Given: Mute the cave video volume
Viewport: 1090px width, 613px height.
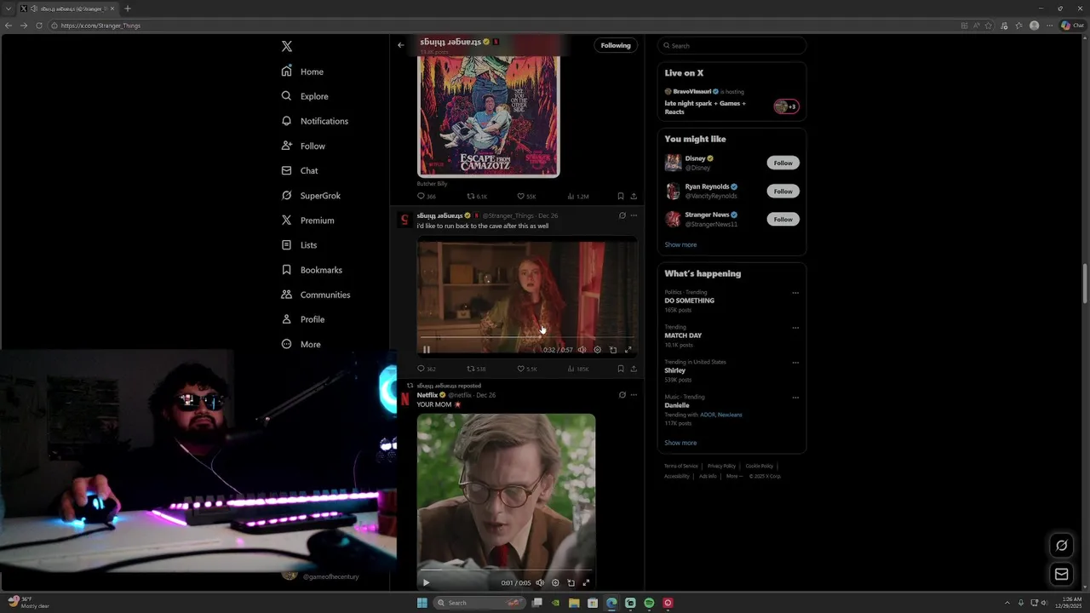Looking at the screenshot, I should (582, 349).
